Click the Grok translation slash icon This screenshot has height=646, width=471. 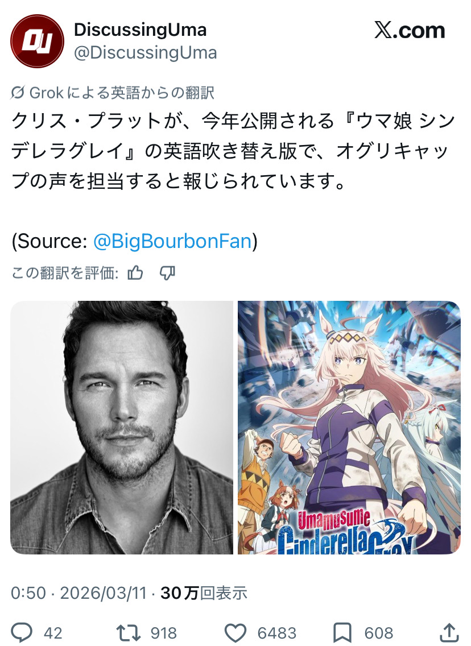[17, 93]
